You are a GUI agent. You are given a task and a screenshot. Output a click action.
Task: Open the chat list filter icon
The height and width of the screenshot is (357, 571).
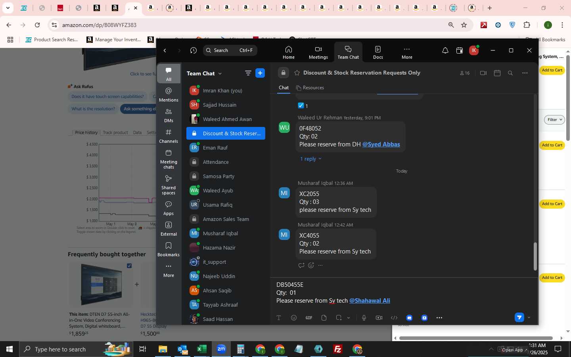coord(248,73)
